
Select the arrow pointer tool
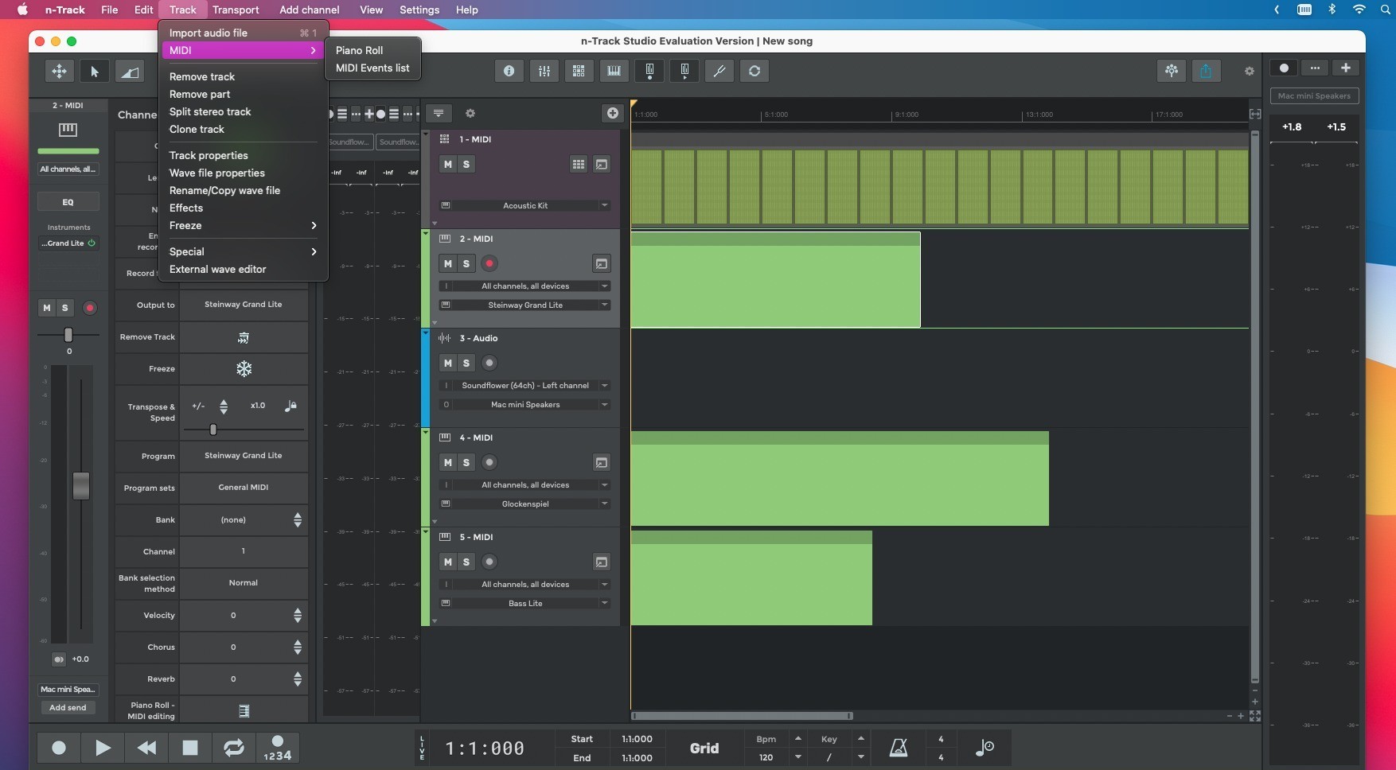tap(95, 72)
